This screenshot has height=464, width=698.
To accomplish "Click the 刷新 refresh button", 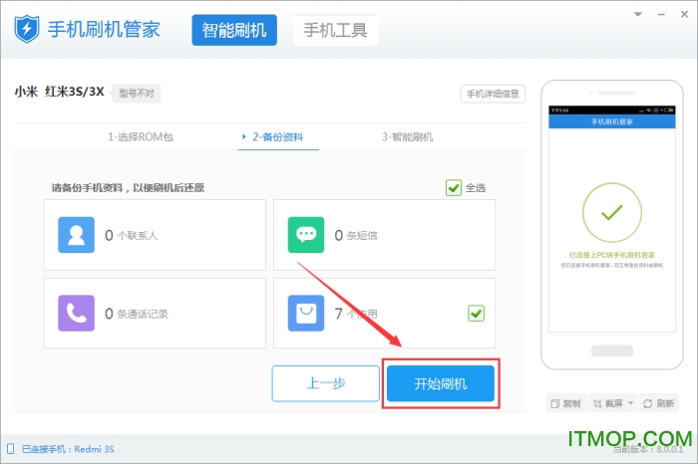I will point(659,403).
